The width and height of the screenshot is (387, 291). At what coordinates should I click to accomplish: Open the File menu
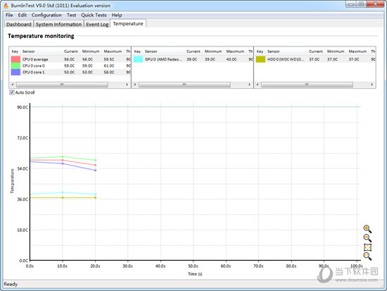pos(9,15)
